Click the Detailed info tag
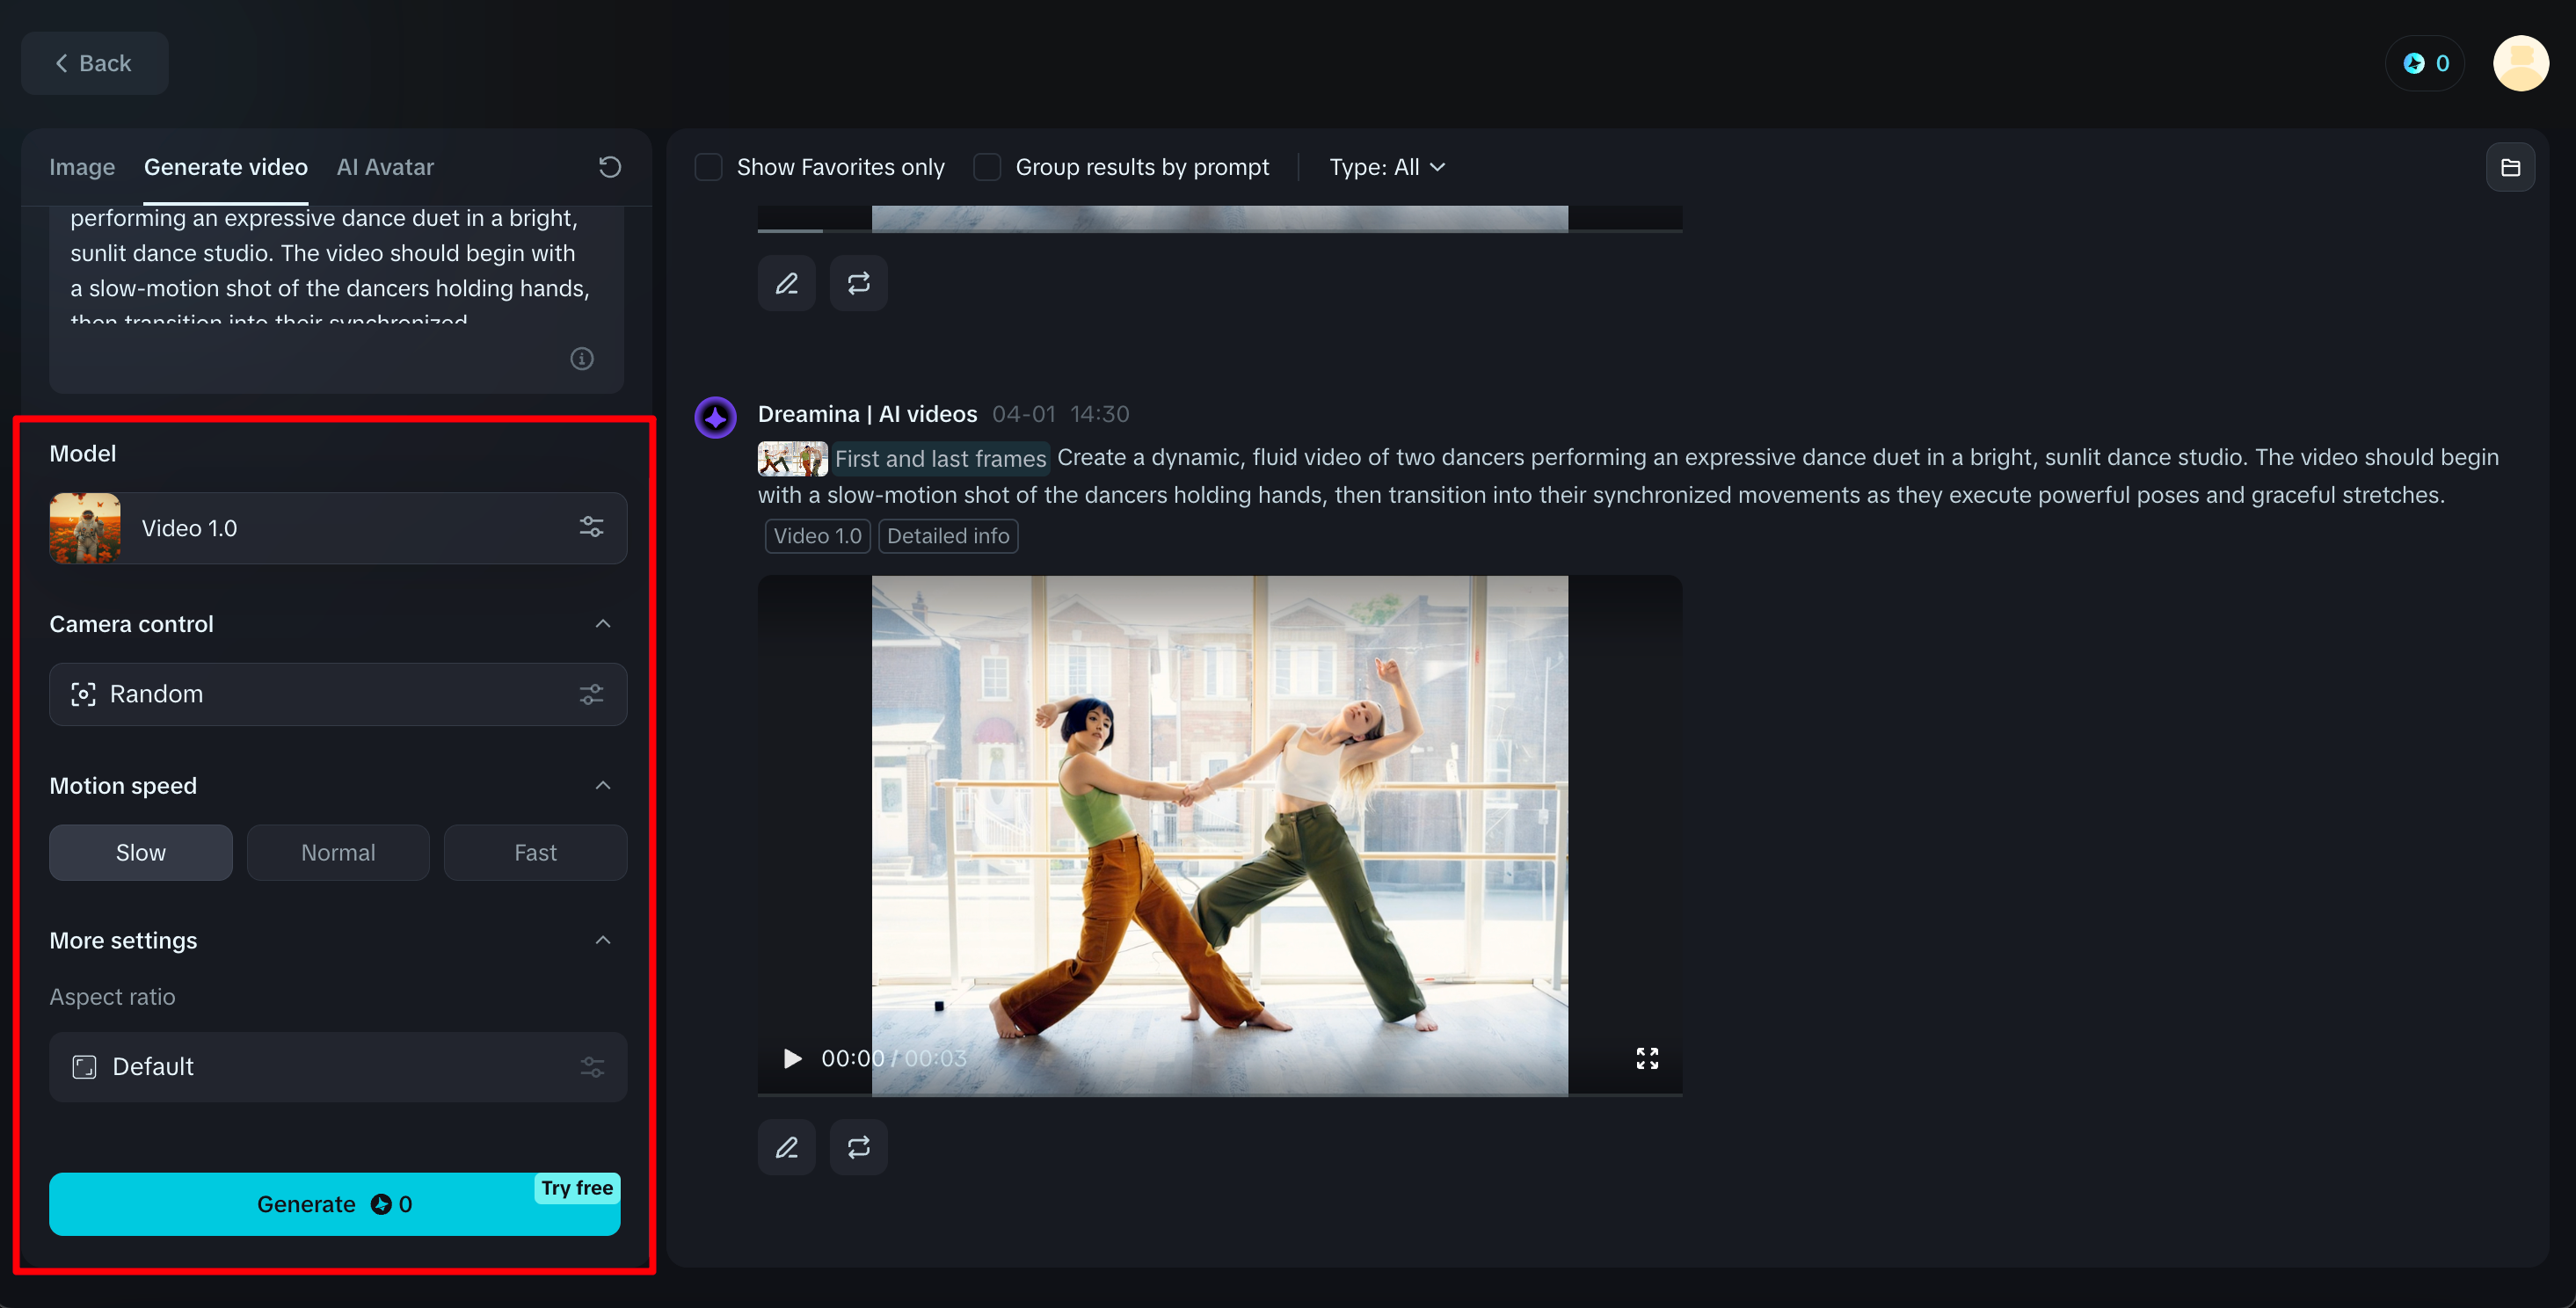Screen dimensions: 2576x1308 pyautogui.click(x=948, y=536)
